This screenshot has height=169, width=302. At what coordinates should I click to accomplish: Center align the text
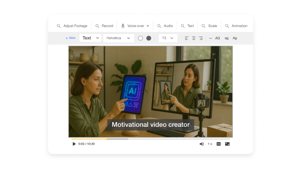pyautogui.click(x=194, y=38)
